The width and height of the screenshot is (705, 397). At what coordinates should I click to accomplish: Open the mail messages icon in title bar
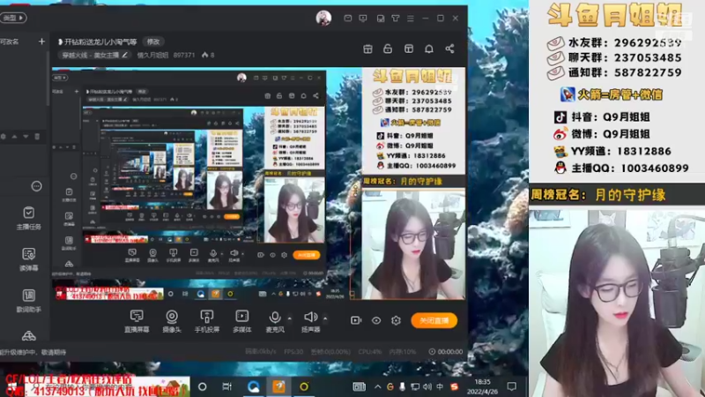click(x=347, y=18)
